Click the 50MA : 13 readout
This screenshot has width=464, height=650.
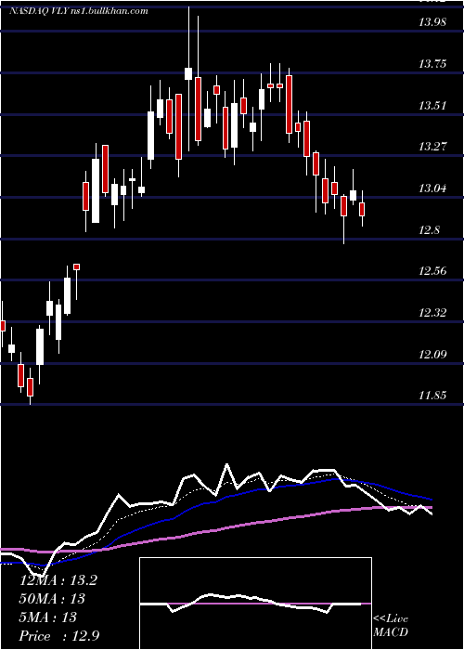tap(52, 599)
